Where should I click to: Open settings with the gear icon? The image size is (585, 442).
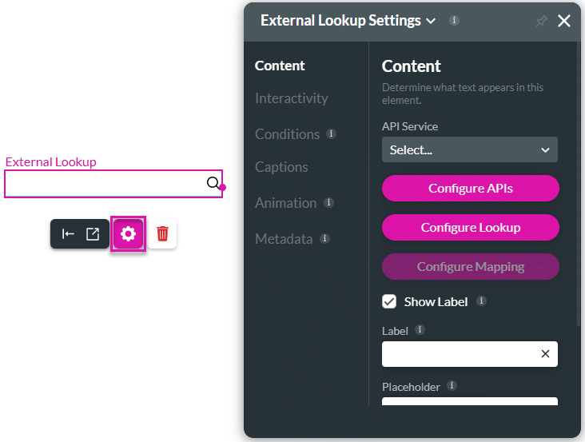tap(128, 234)
